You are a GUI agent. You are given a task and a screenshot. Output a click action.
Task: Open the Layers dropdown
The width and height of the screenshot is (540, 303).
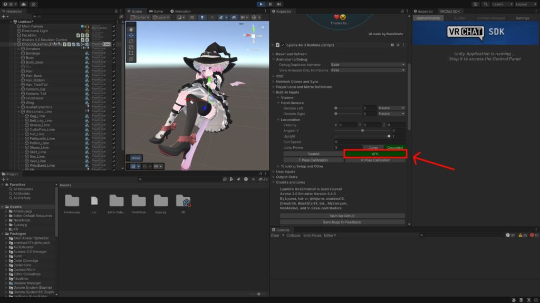(500, 4)
